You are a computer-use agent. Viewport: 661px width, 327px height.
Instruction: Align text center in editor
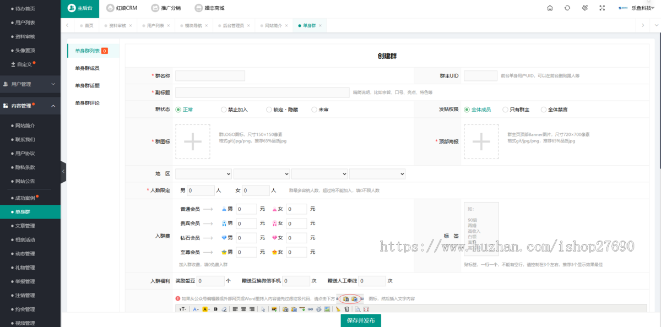[243, 309]
